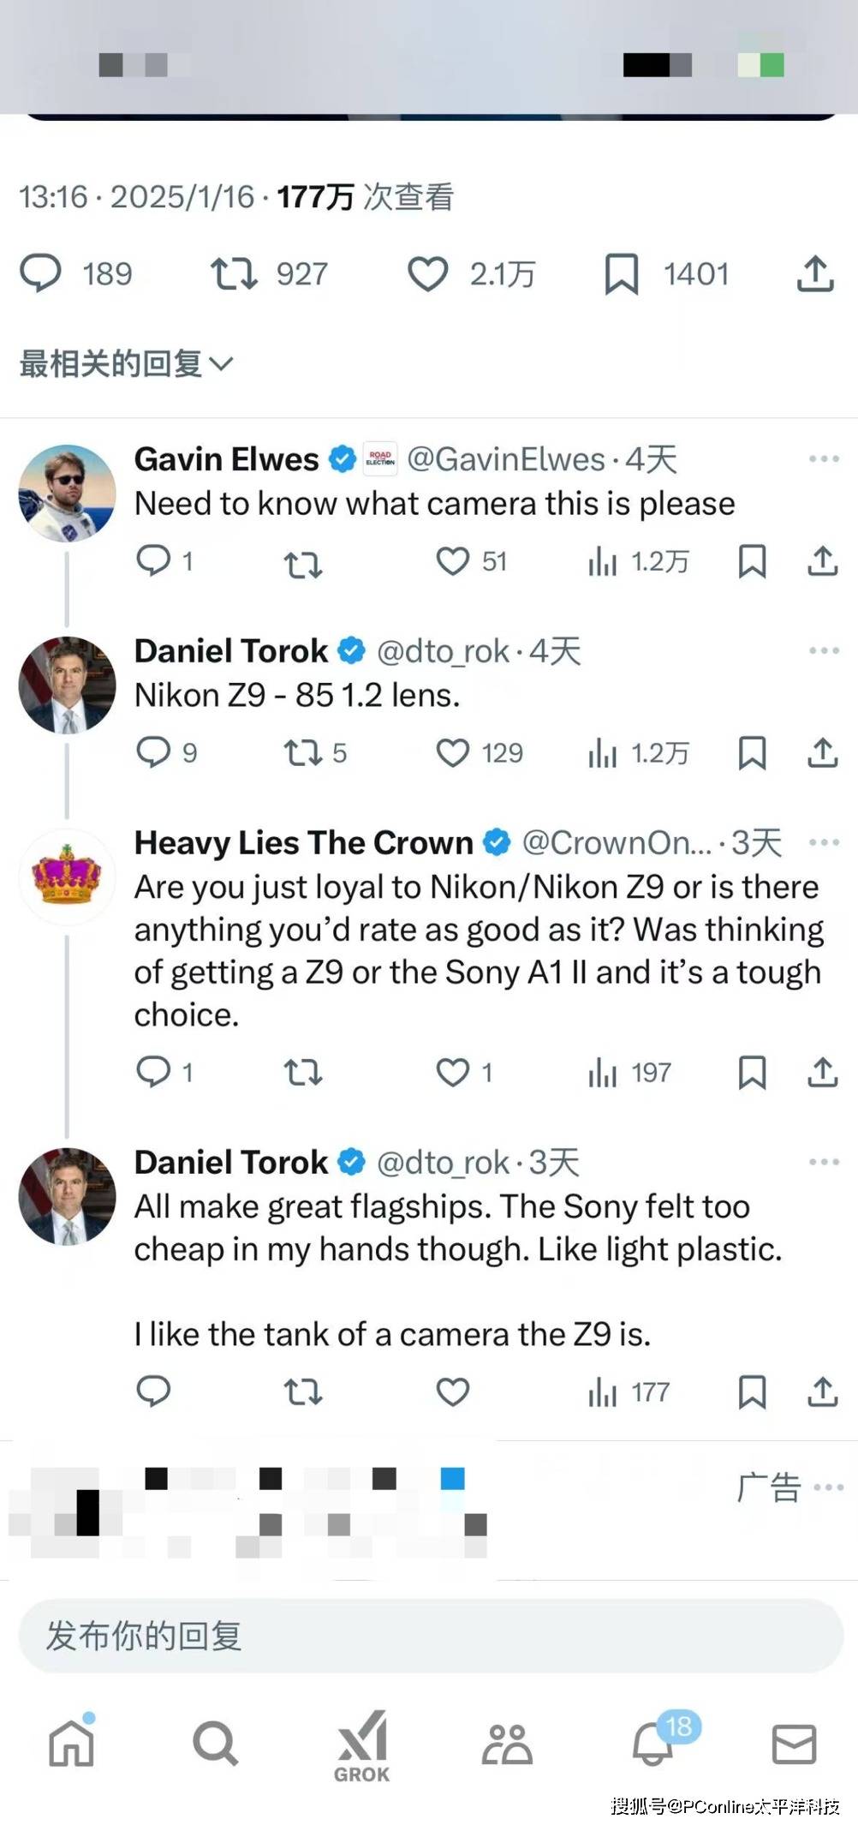Viewport: 858px width, 1825px height.
Task: Share the main post via upload icon
Action: 815,274
